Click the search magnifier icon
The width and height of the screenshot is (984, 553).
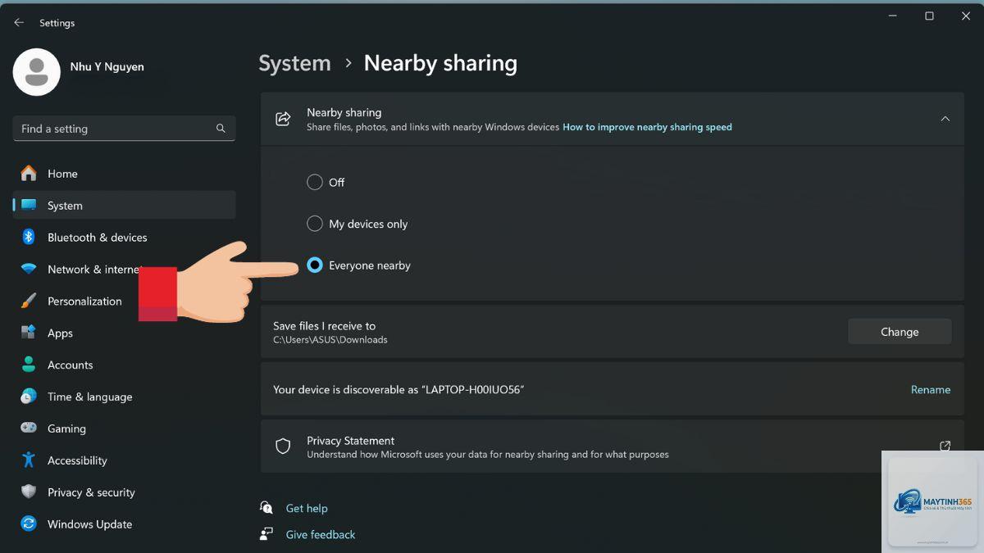221,129
